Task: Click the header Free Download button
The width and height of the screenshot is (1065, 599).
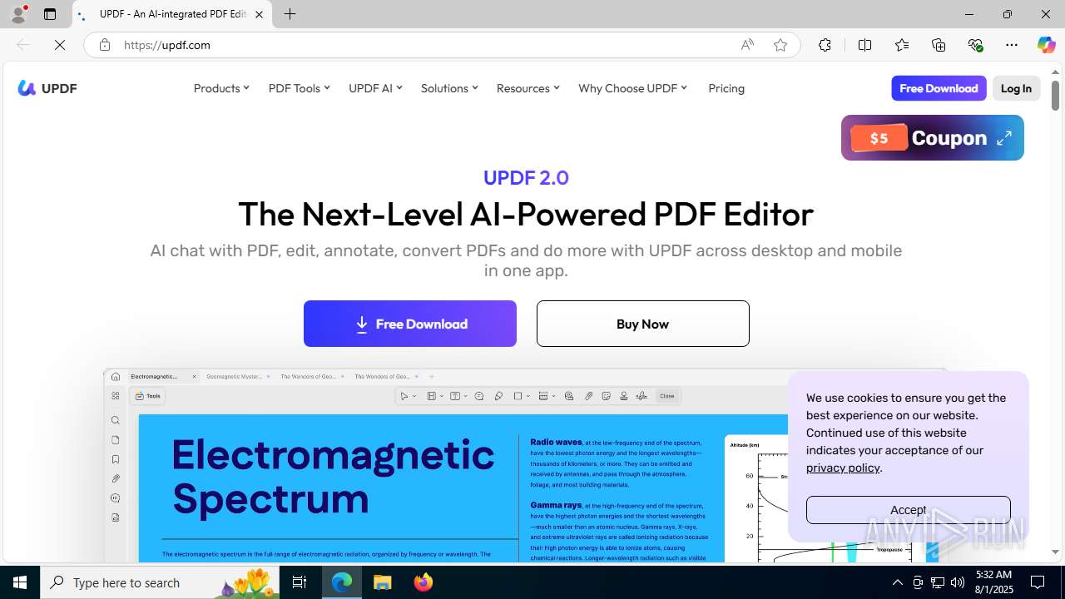Action: pos(939,88)
